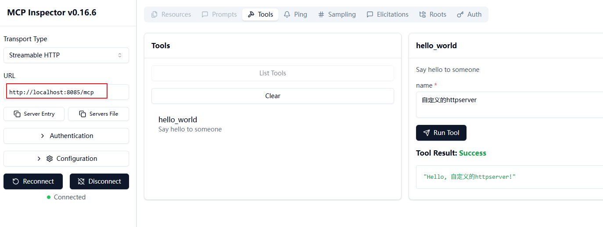This screenshot has width=603, height=227.
Task: Click the green Connected status dot
Action: point(49,197)
